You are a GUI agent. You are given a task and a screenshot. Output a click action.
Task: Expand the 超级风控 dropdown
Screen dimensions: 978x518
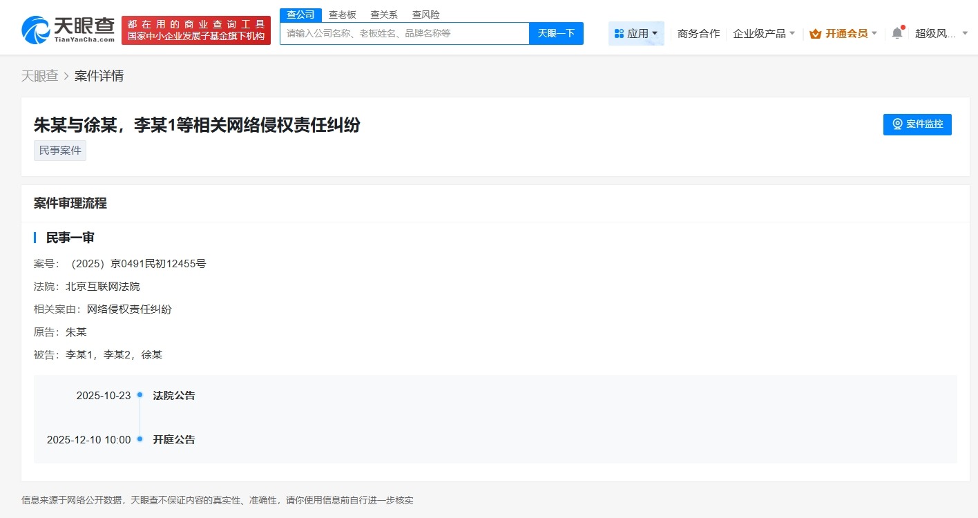point(939,33)
